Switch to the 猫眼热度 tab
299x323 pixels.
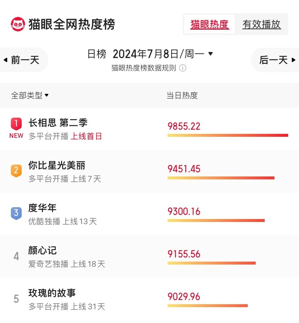pos(209,24)
